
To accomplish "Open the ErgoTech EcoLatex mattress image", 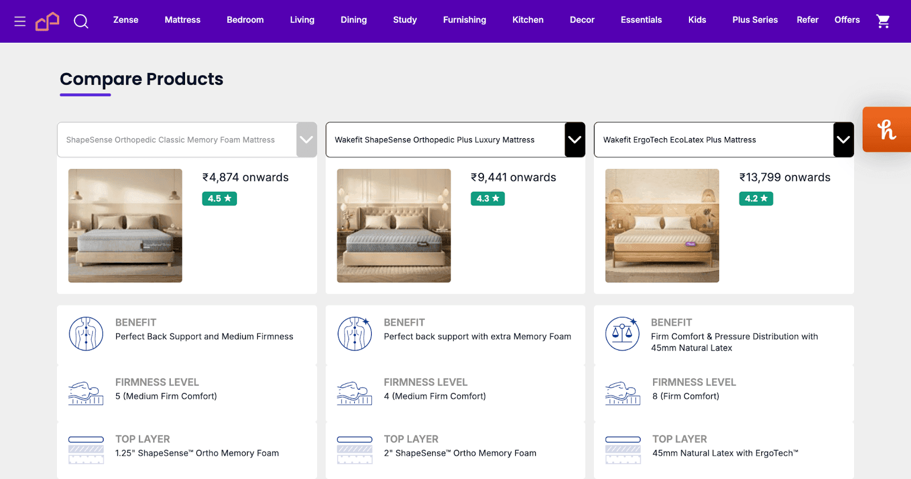I will (x=662, y=226).
